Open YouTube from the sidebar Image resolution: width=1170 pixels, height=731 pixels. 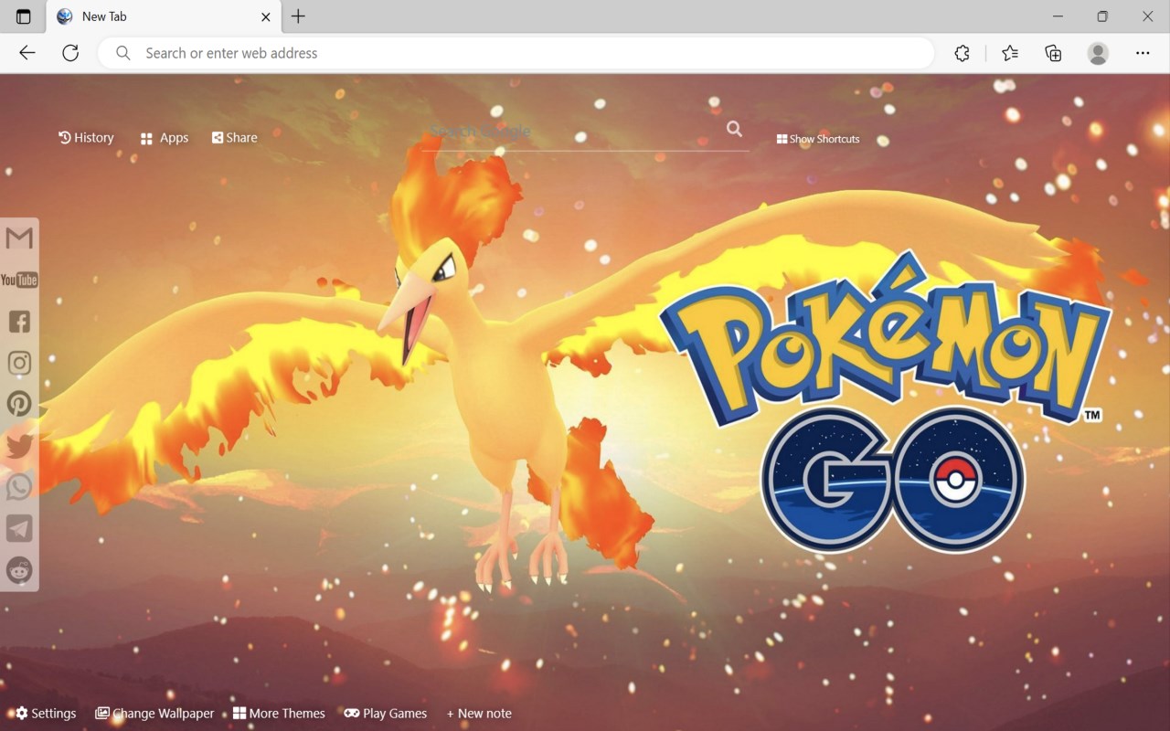[x=19, y=280]
